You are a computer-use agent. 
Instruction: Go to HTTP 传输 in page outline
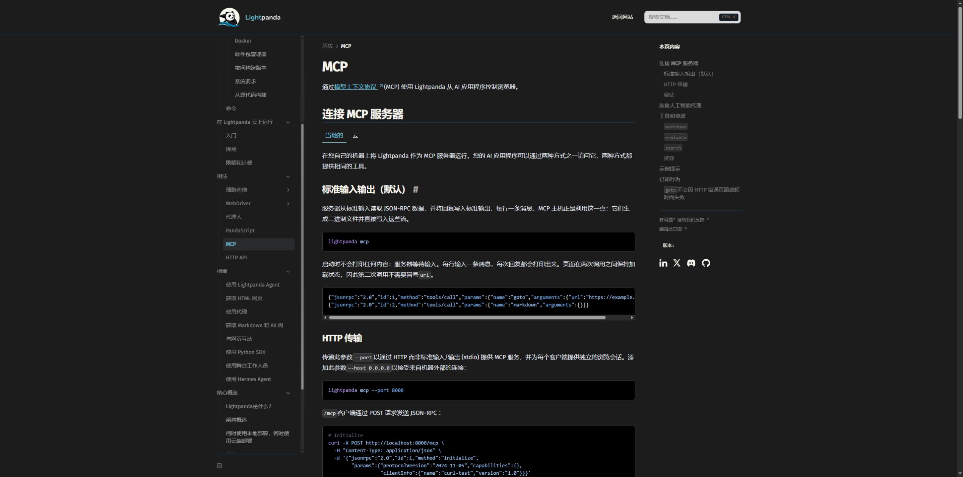tap(675, 84)
